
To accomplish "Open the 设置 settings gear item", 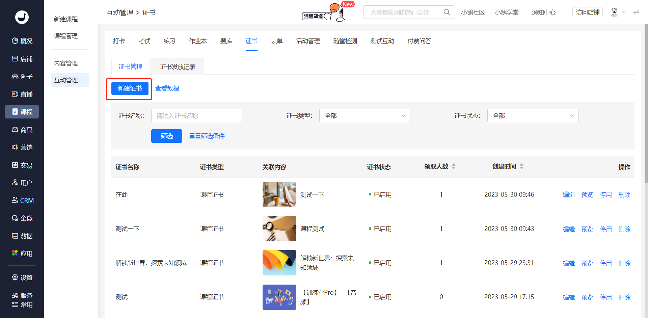I will [22, 277].
